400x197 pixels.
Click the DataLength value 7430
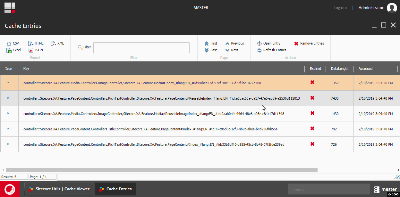335,98
